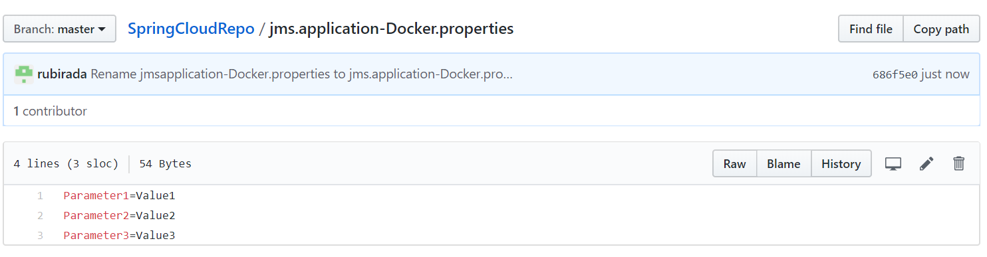The width and height of the screenshot is (987, 257).
Task: View Raw file contents
Action: point(734,163)
